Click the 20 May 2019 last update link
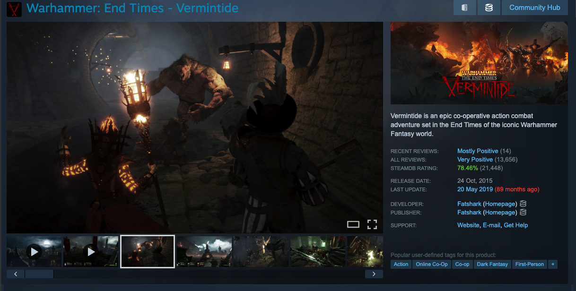This screenshot has width=576, height=291. tap(475, 189)
